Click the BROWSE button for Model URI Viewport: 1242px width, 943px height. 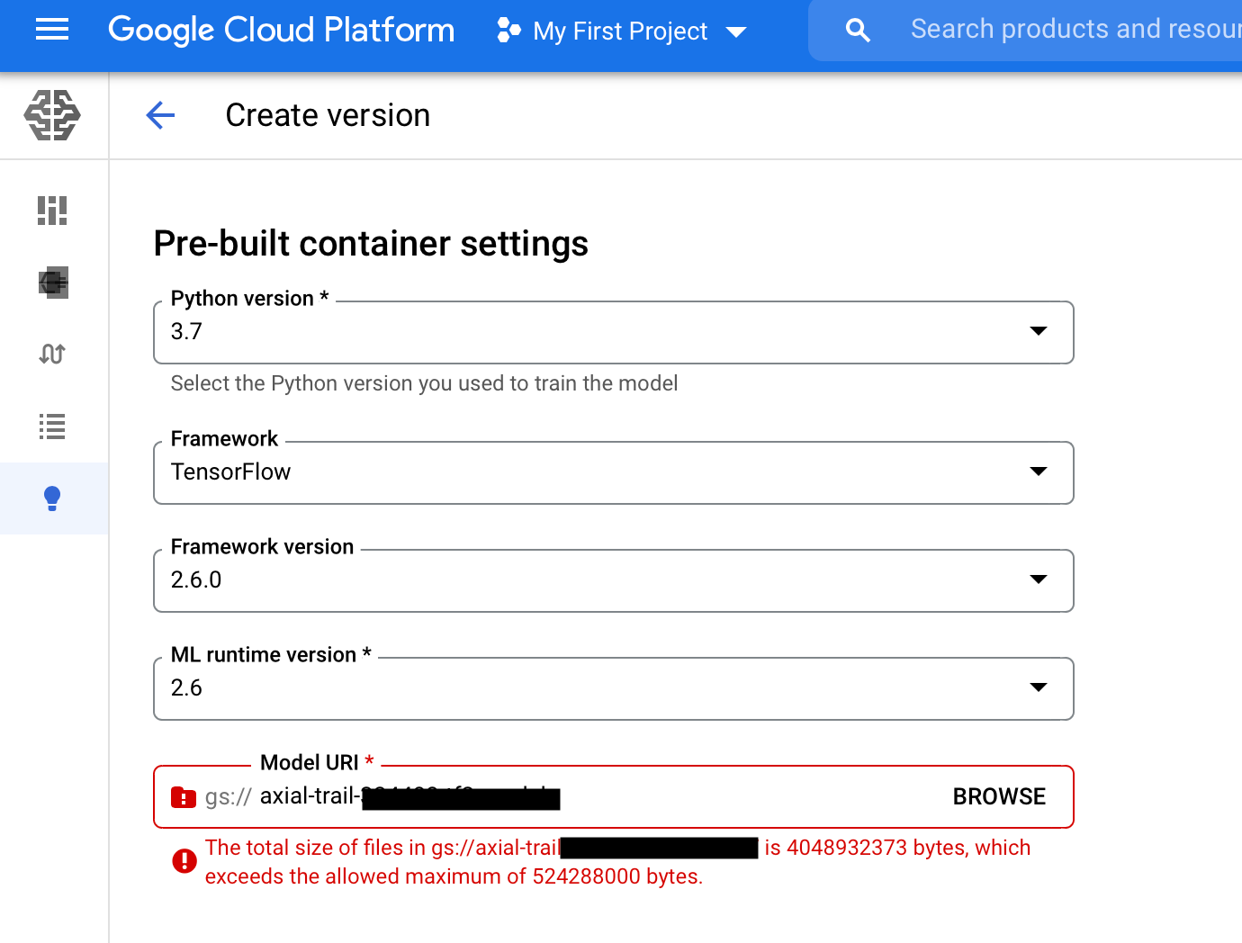coord(999,796)
